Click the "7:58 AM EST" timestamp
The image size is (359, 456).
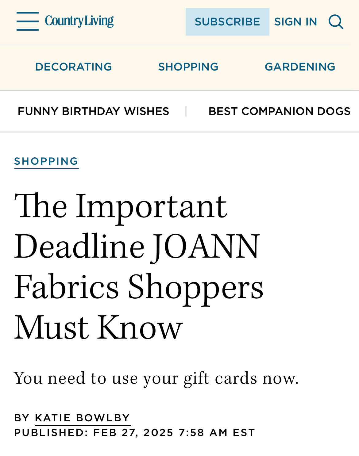217,432
